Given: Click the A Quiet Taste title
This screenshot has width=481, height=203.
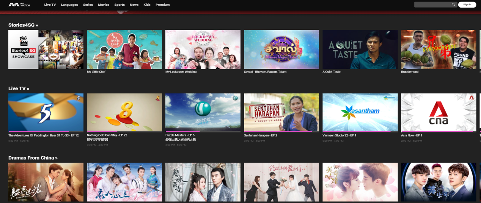Looking at the screenshot, I should [332, 72].
